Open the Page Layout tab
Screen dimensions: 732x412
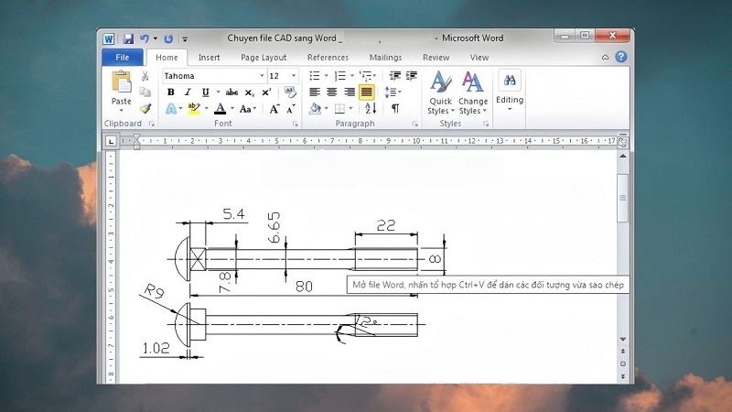coord(264,57)
